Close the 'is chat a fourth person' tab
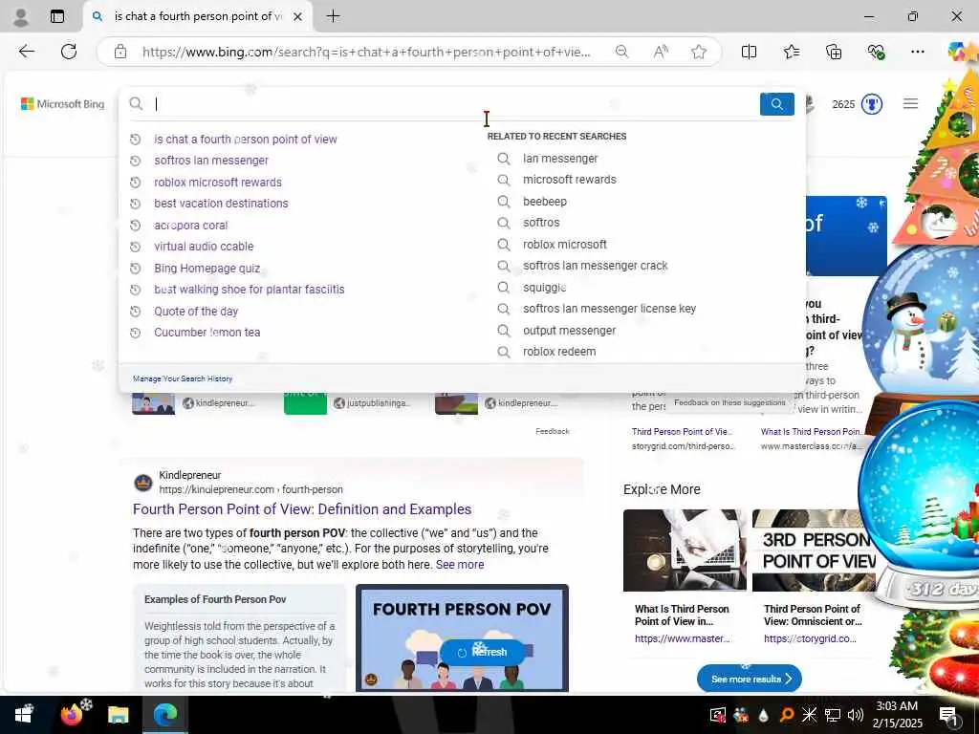 point(298,17)
